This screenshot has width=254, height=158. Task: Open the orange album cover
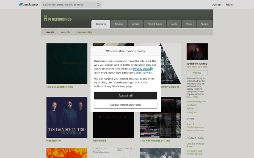[67, 153]
